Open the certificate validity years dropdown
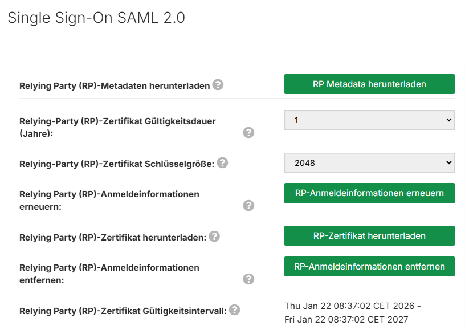The height and width of the screenshot is (334, 469). pyautogui.click(x=369, y=120)
